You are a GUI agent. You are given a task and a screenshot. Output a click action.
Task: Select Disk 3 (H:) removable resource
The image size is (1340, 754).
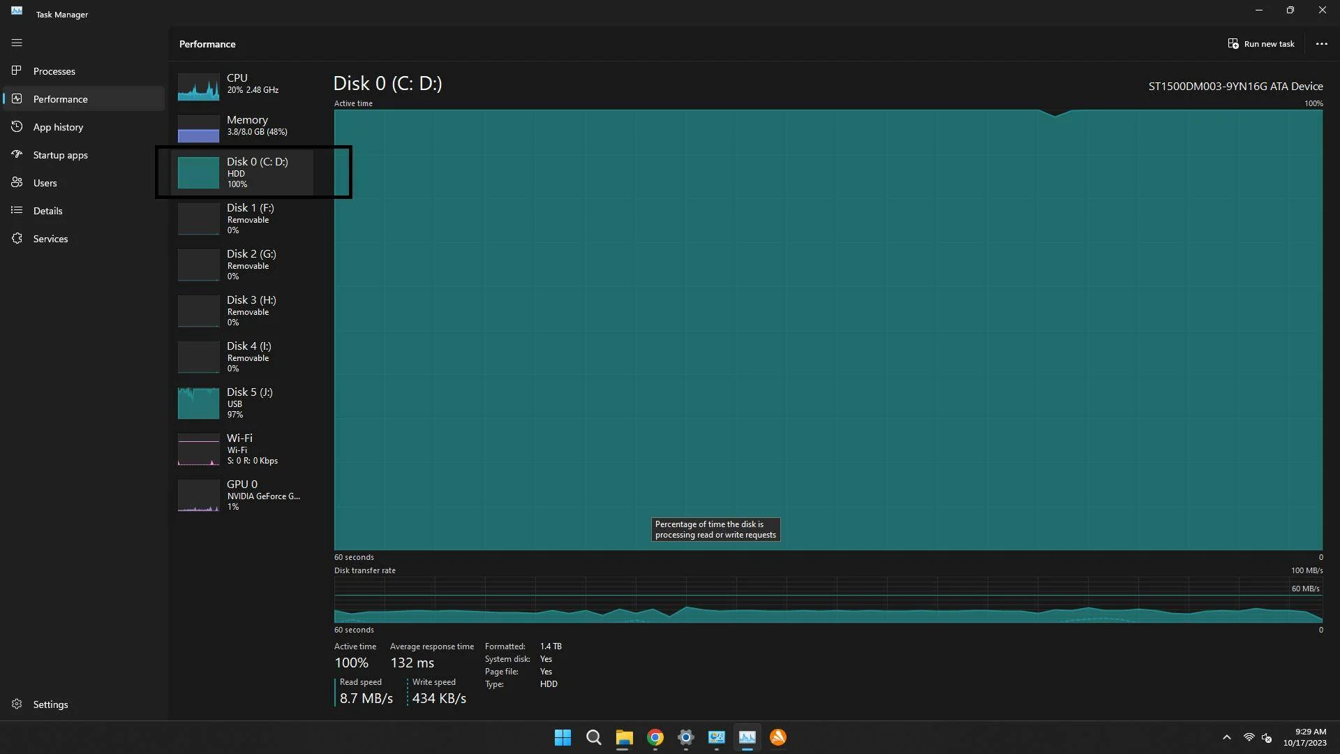242,311
